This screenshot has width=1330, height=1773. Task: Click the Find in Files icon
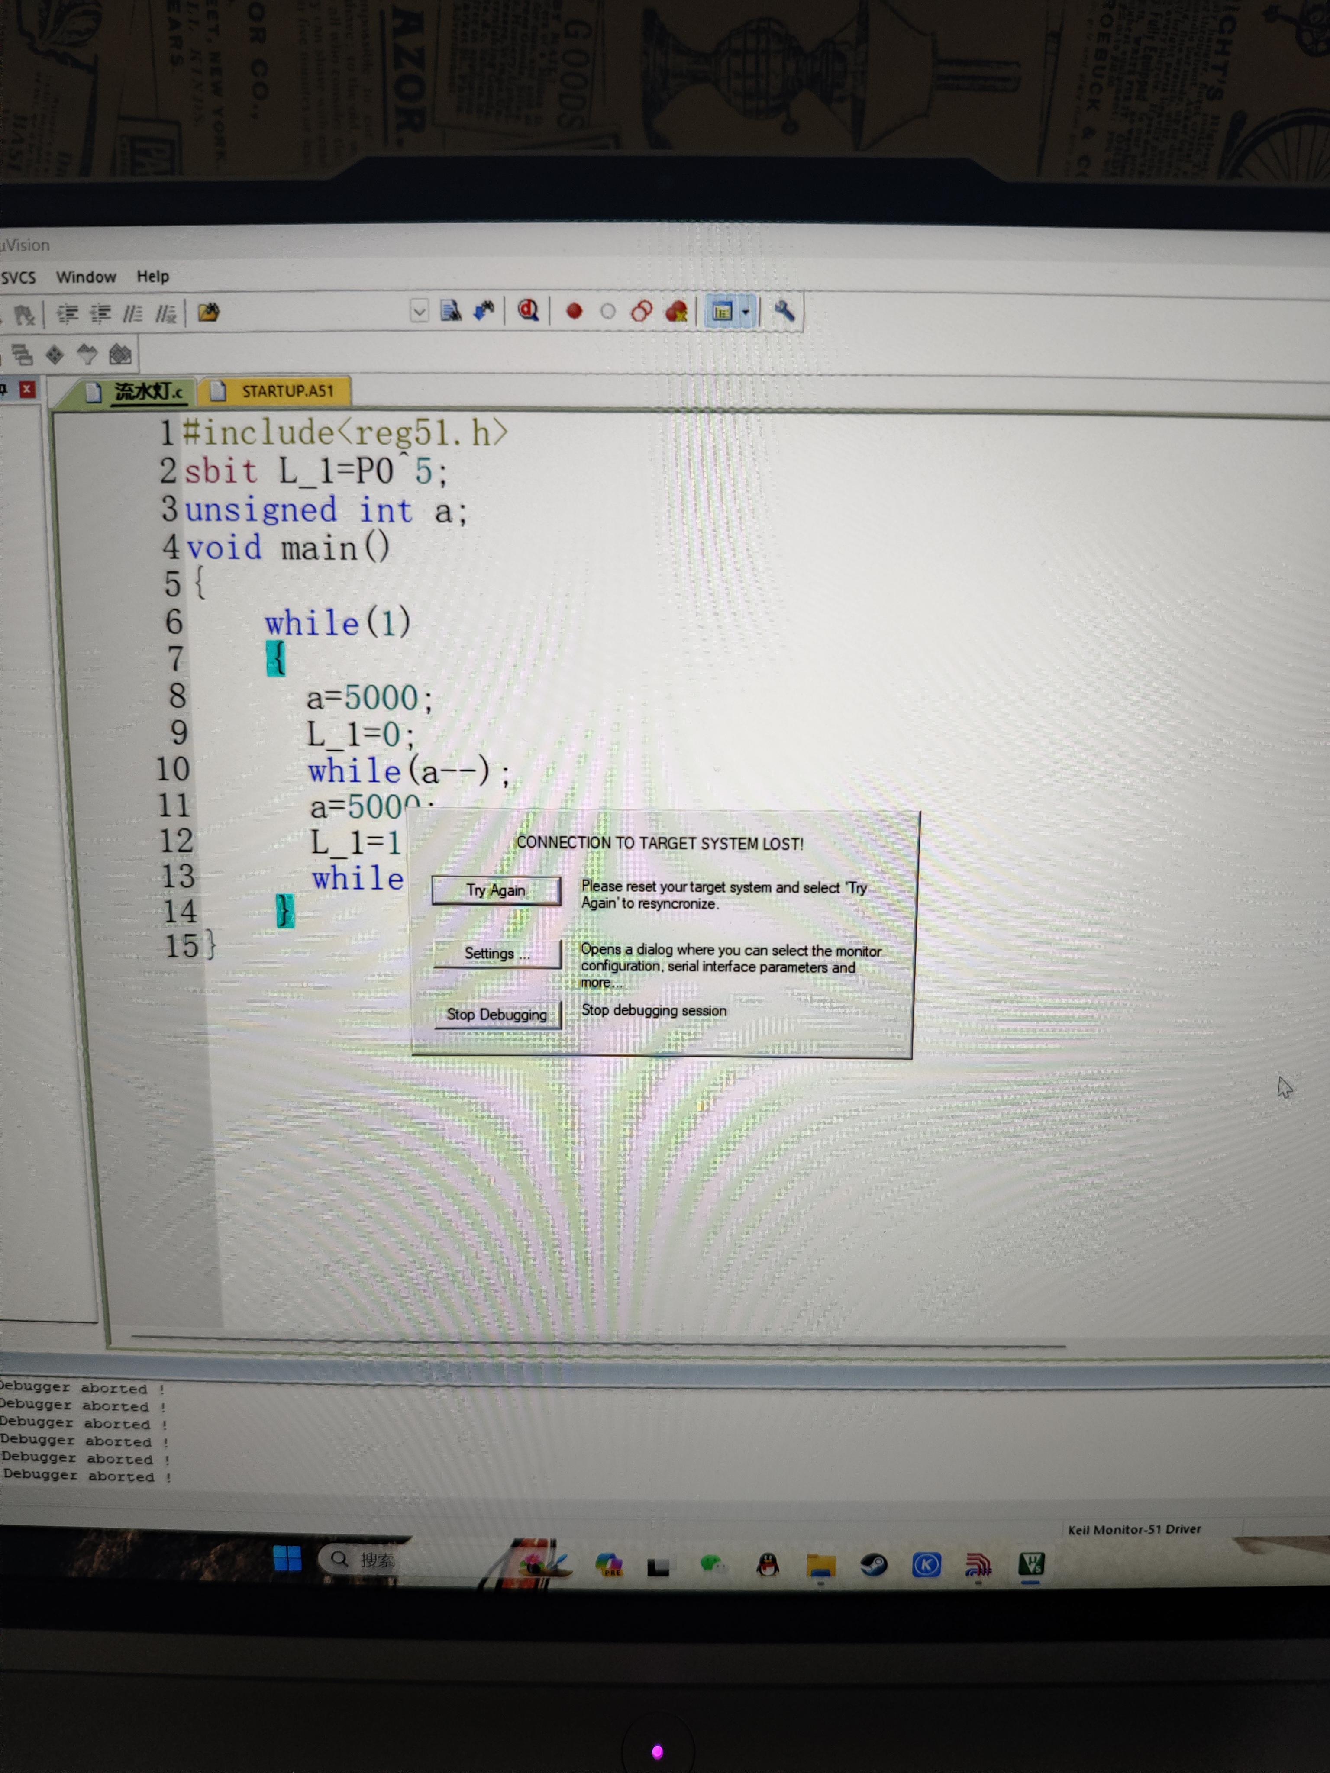(451, 311)
